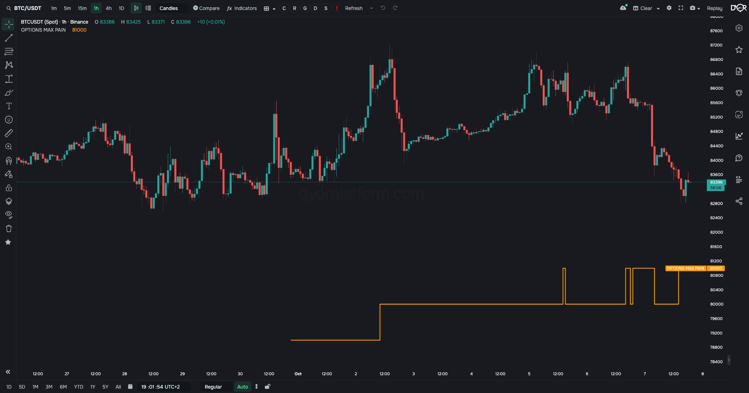
Task: Expand the Refresh options chevron
Action: click(x=372, y=8)
